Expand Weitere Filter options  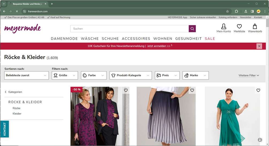249,75
